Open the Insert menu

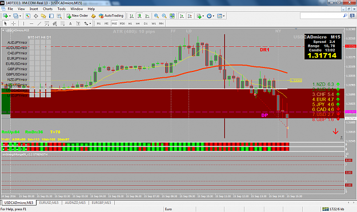coord(34,9)
